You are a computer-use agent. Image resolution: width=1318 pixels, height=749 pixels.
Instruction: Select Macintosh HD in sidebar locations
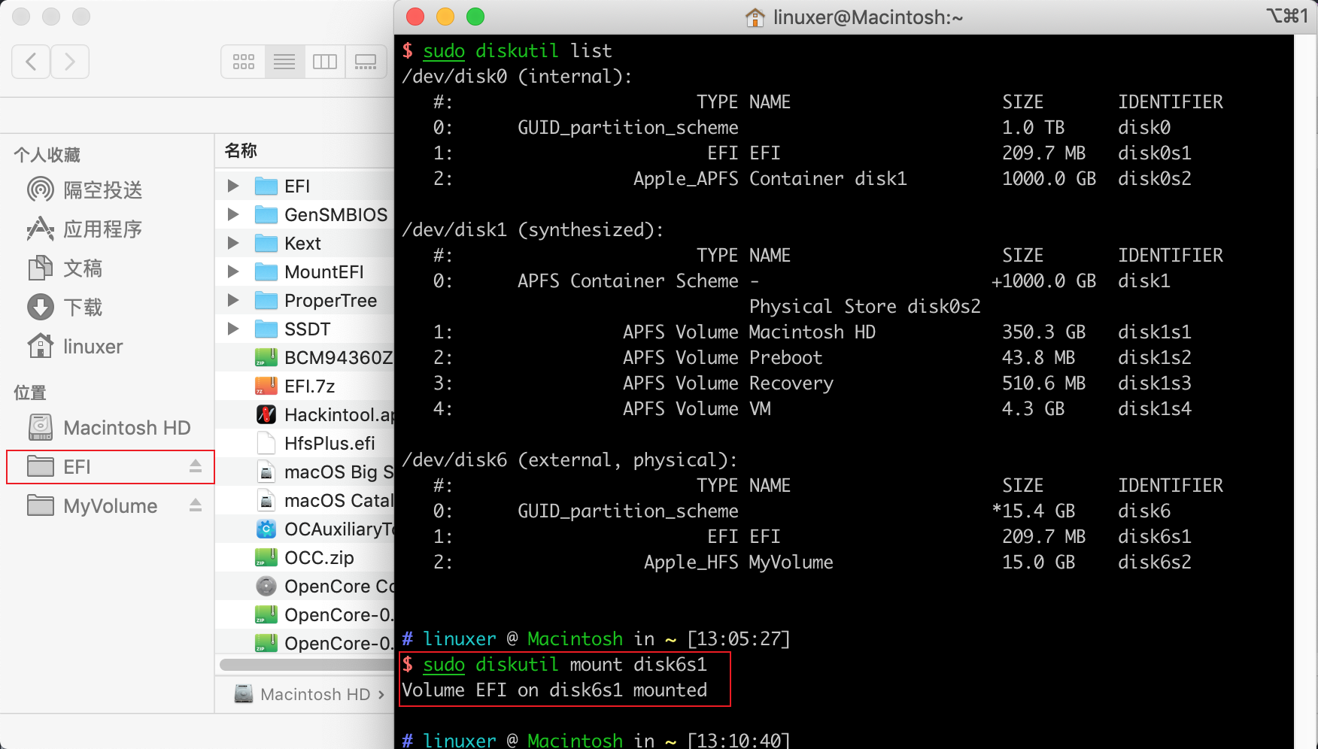[126, 428]
